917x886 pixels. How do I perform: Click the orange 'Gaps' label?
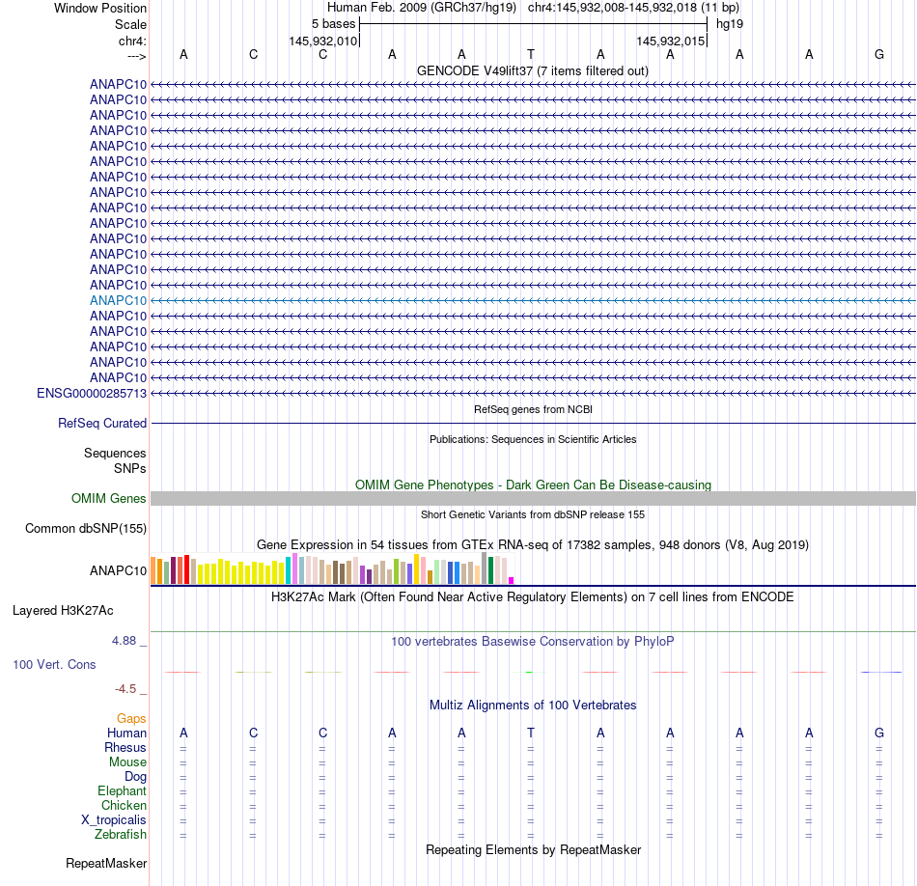(x=131, y=718)
